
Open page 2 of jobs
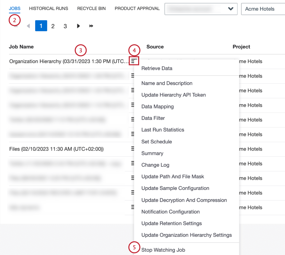coord(53,26)
